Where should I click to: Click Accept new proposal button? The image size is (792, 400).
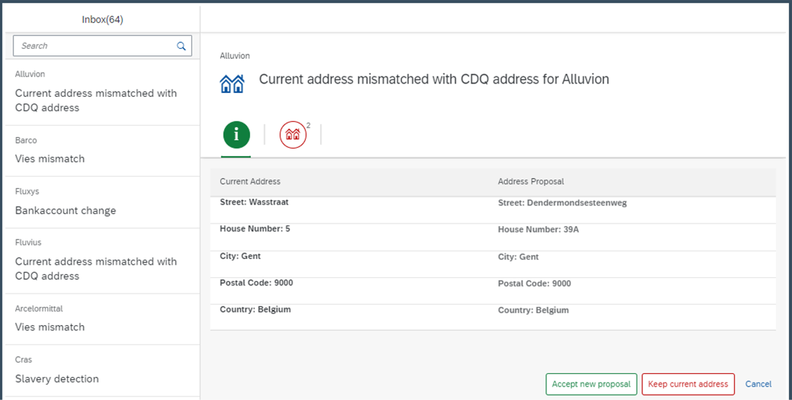click(591, 384)
